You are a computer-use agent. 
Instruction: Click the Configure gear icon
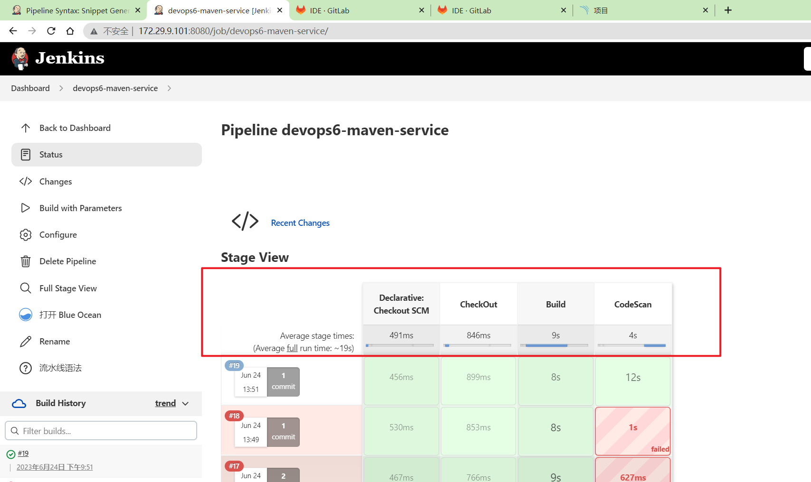tap(26, 235)
